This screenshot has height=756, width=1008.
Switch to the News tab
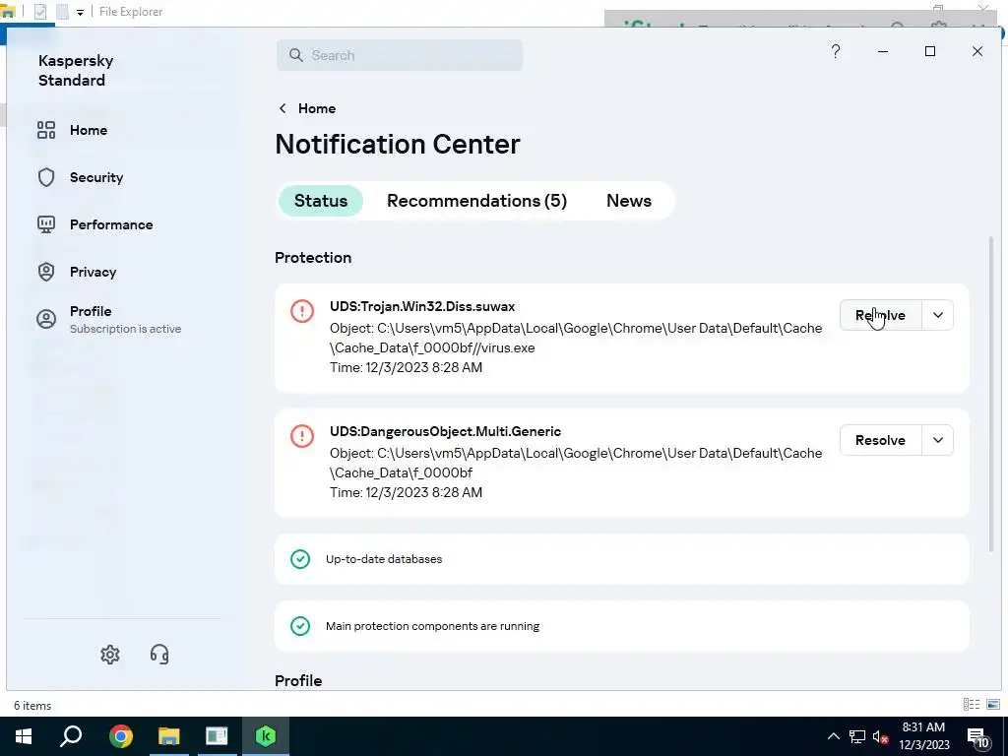pyautogui.click(x=629, y=201)
